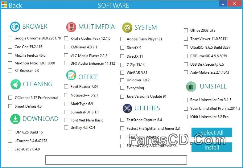The image size is (243, 168).
Task: Enable CDBurnerXP 4.5.6.6059 checkbox
Action: (186, 56)
